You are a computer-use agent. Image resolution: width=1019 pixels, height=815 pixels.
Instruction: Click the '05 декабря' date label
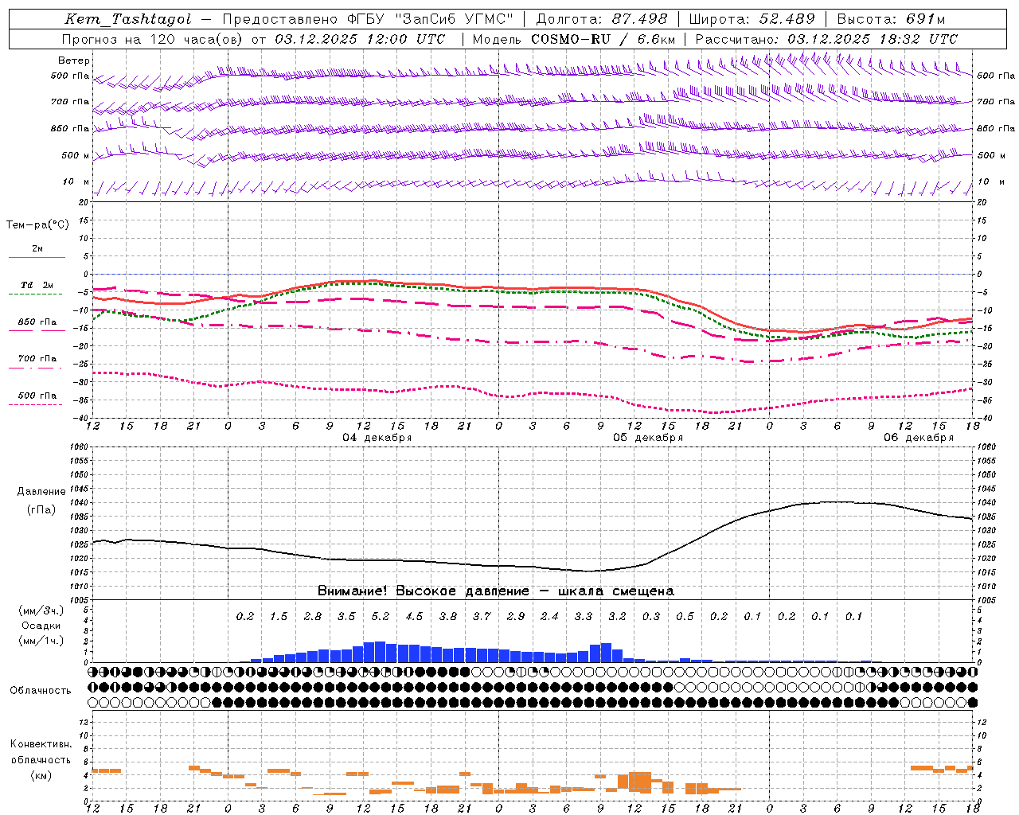click(x=648, y=438)
